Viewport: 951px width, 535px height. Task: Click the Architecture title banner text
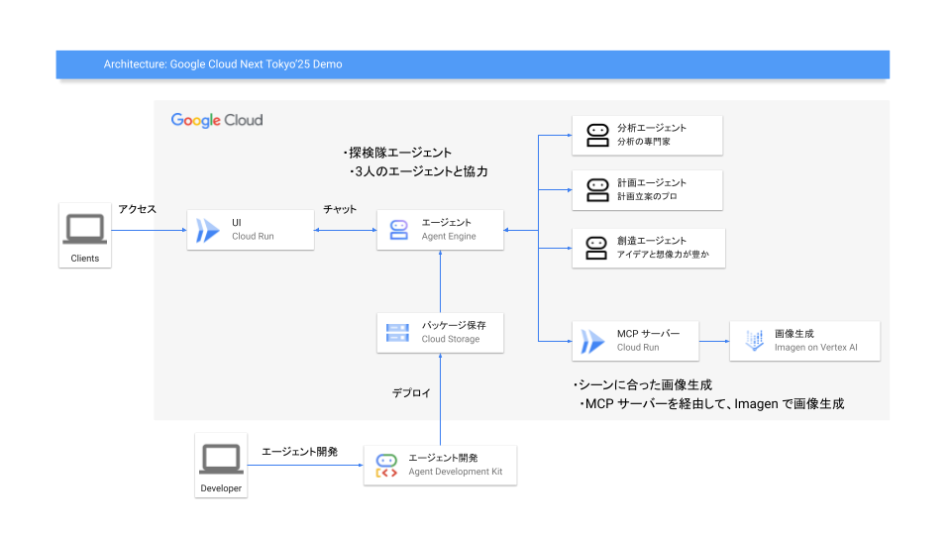pos(223,64)
